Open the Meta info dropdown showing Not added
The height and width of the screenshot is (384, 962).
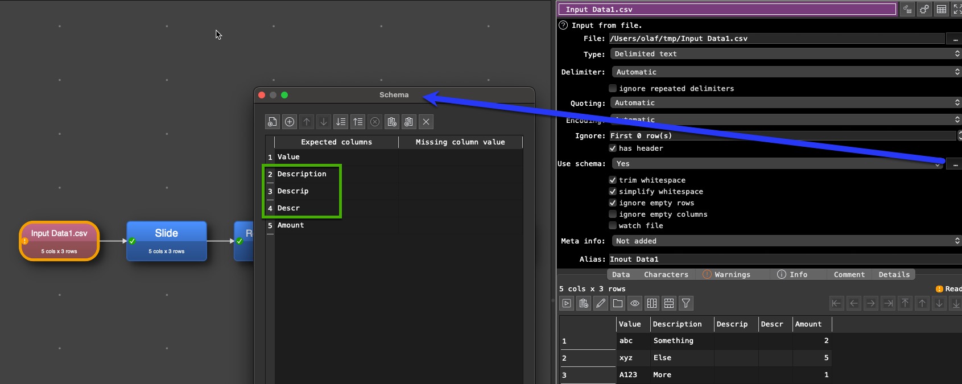pyautogui.click(x=787, y=241)
